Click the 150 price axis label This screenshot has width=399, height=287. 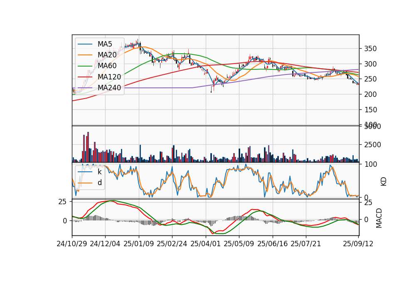click(x=370, y=110)
